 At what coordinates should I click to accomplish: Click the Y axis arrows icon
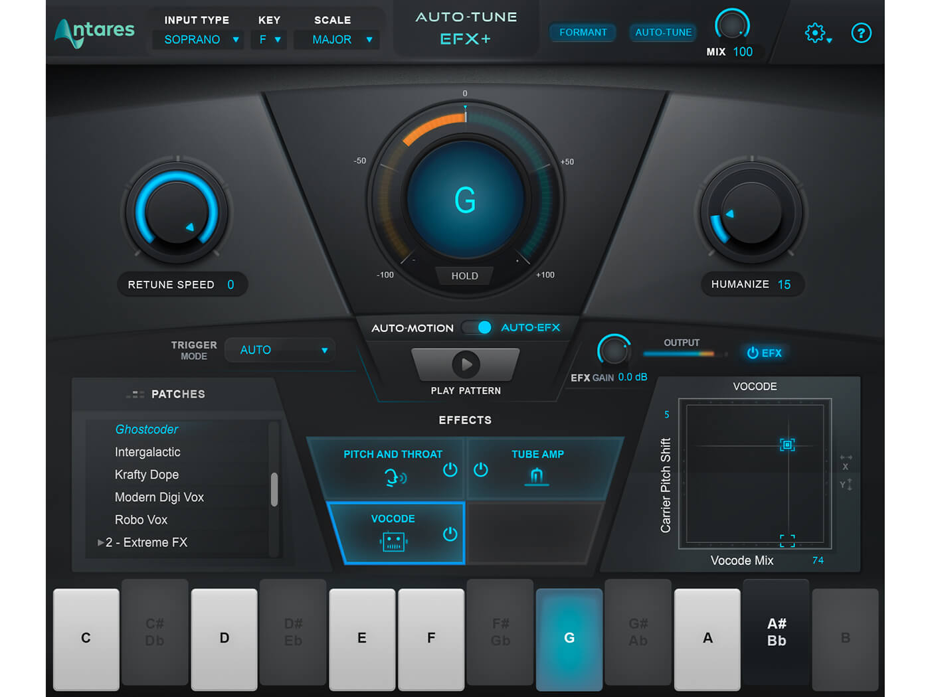pos(846,485)
